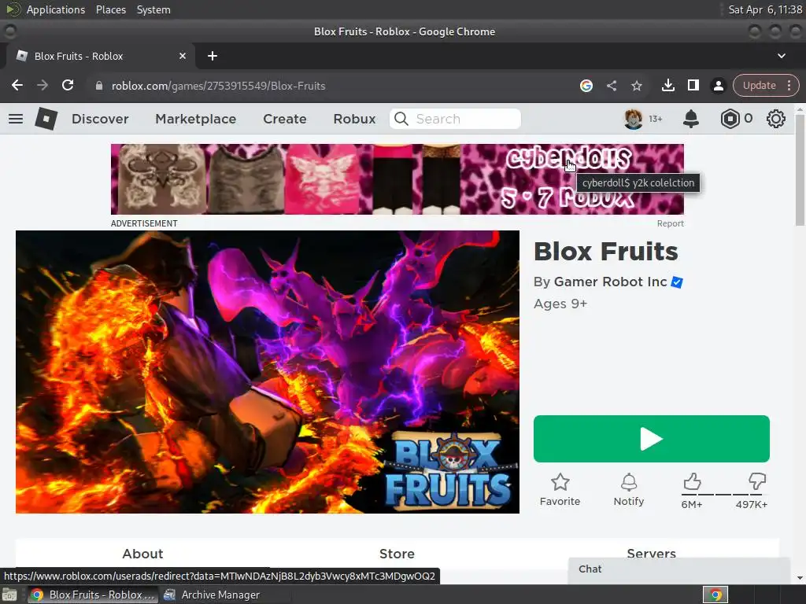Click the Ages 9+ rating text
The image size is (806, 604).
tap(560, 304)
